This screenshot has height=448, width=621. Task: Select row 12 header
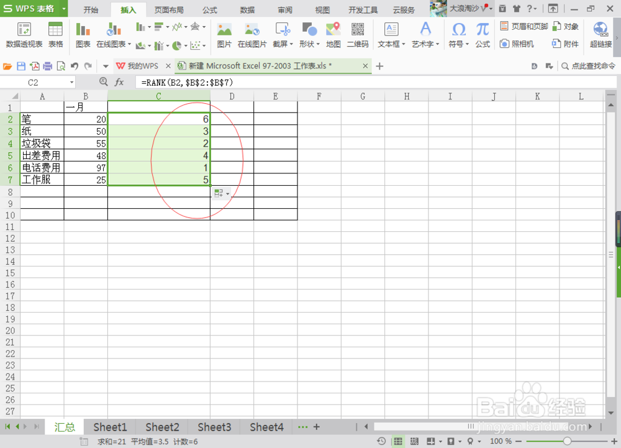[10, 239]
